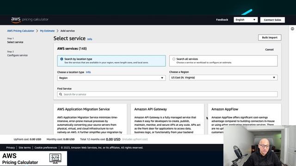296x166 pixels.
Task: Select the Amazon AppFlow card
Action: point(245,119)
